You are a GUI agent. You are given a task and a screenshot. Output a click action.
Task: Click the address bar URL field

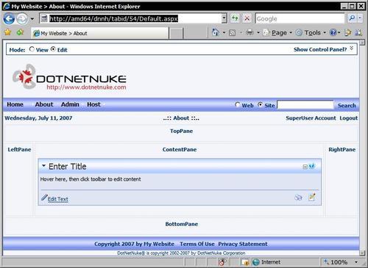130,18
